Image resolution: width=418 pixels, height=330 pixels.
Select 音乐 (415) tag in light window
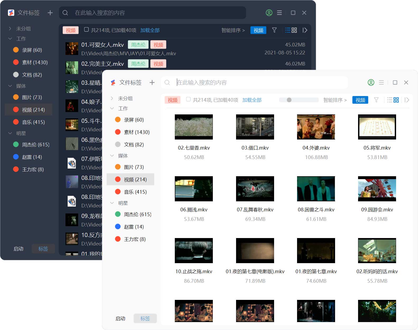130,192
